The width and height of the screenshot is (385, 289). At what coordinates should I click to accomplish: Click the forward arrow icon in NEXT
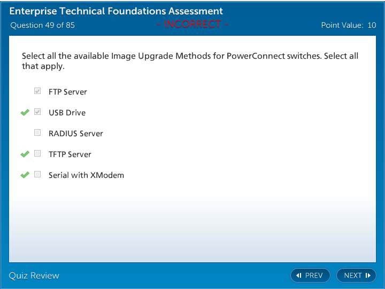pos(368,276)
